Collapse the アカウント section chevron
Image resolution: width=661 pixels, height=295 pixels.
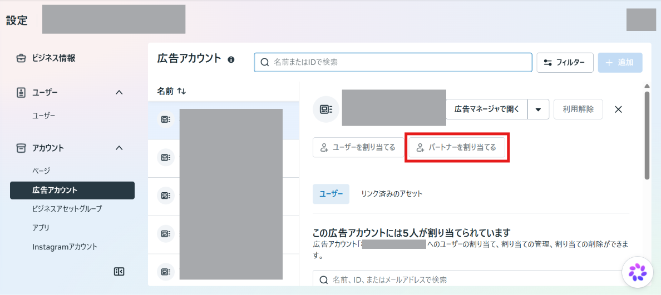pos(119,148)
